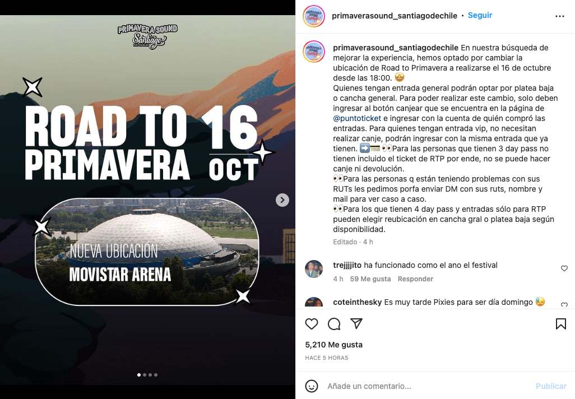View who liked via 5,210 Me gusta

click(333, 345)
